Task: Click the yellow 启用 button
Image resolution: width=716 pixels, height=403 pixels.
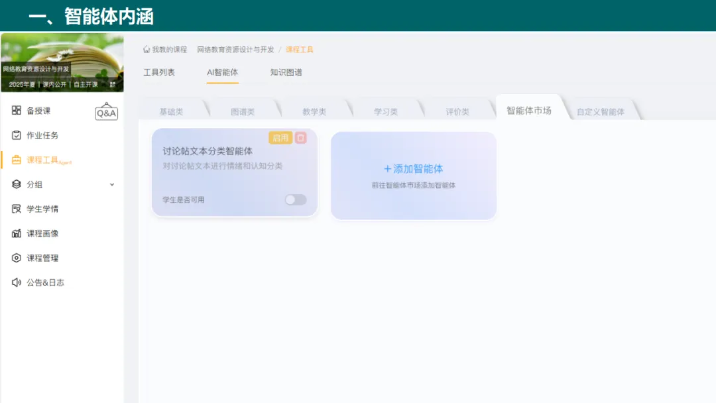Action: pyautogui.click(x=280, y=138)
